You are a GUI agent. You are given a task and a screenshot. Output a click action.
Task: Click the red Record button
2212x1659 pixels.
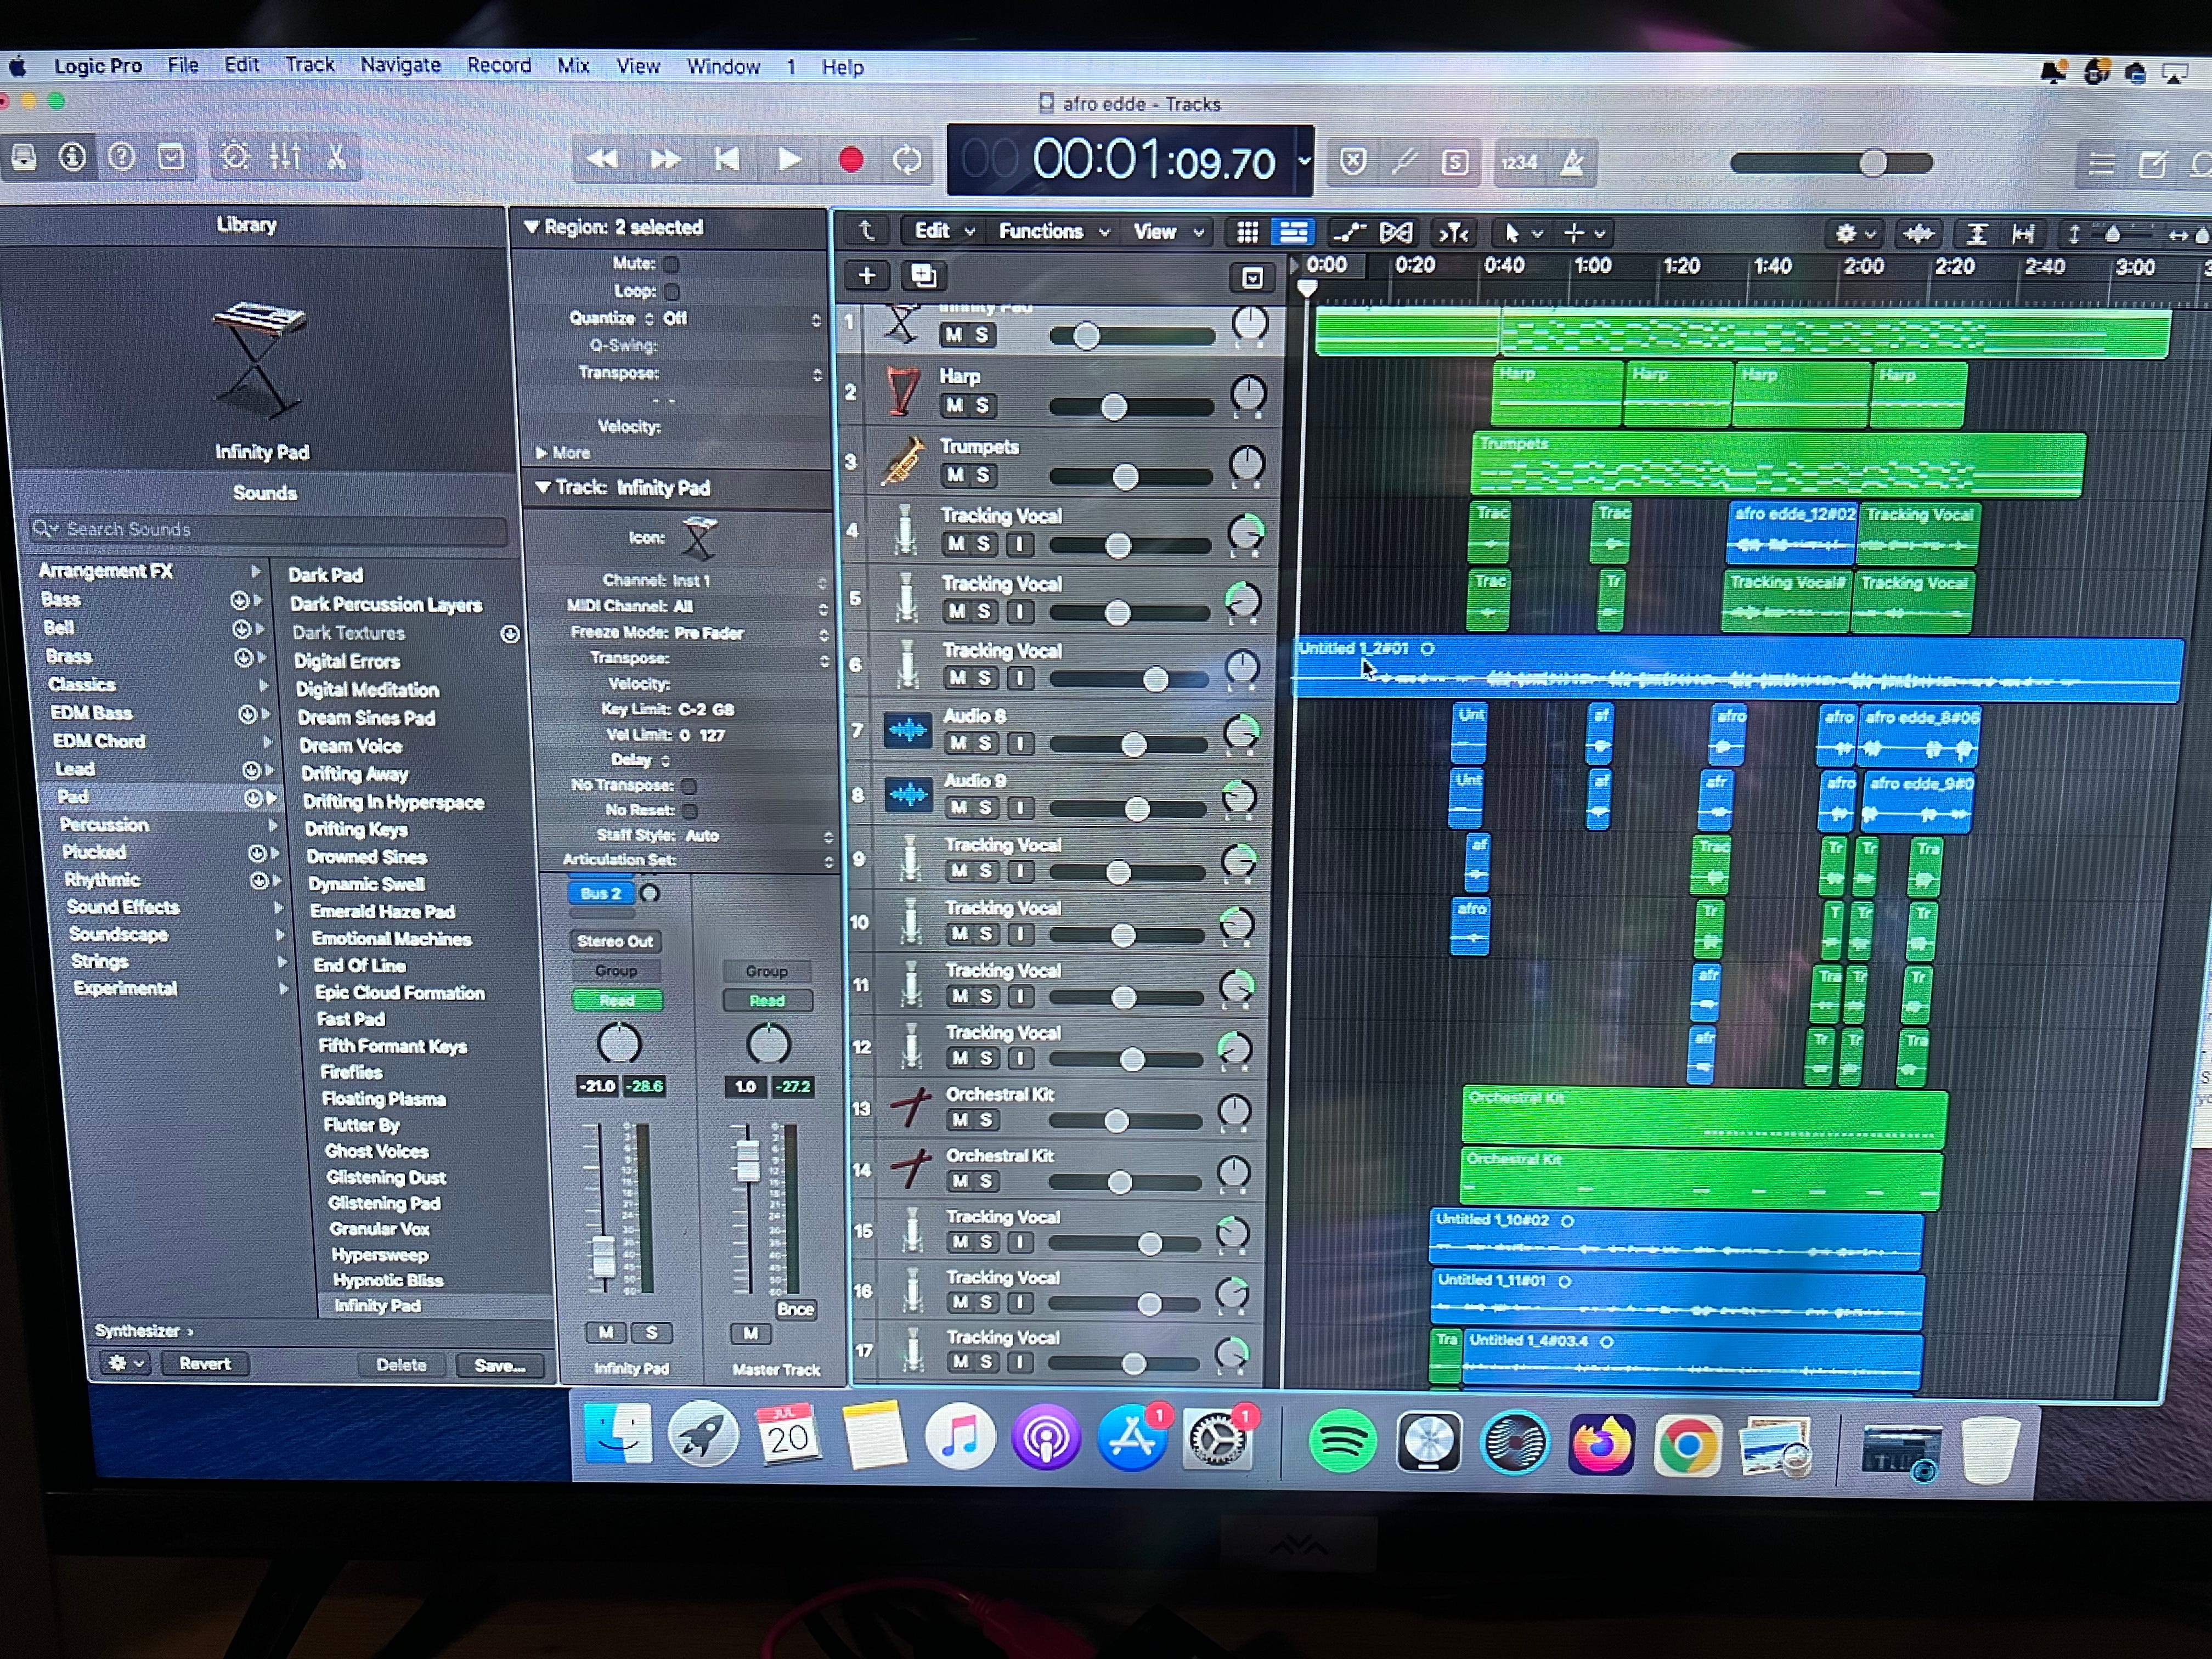click(851, 160)
